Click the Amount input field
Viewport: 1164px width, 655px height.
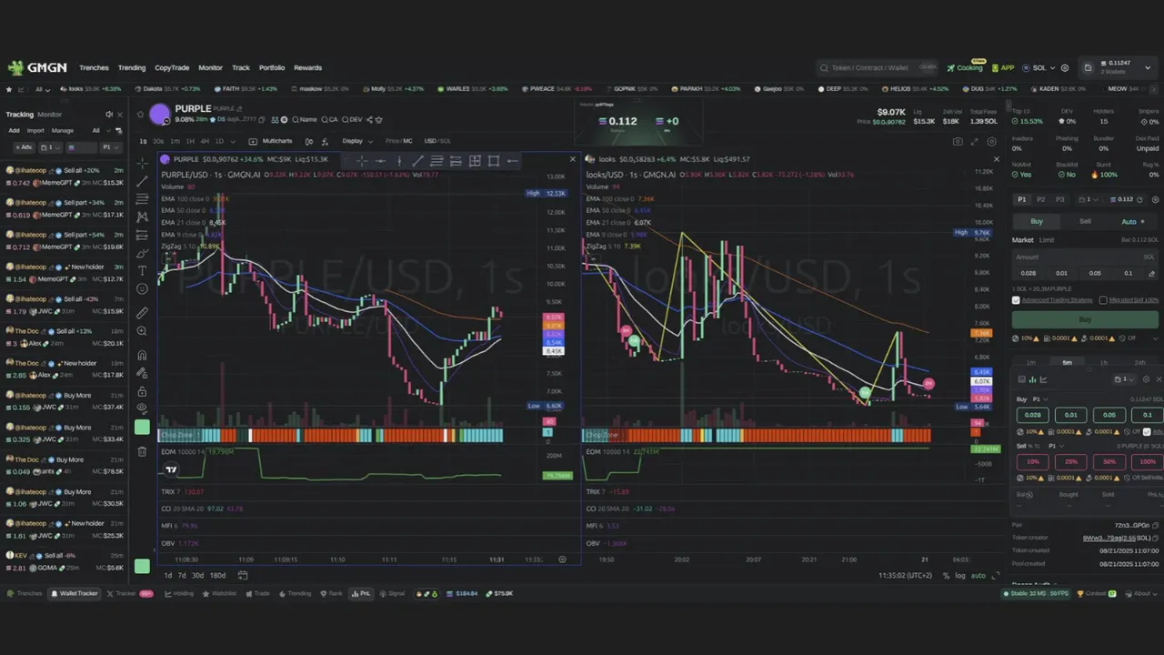(1086, 257)
